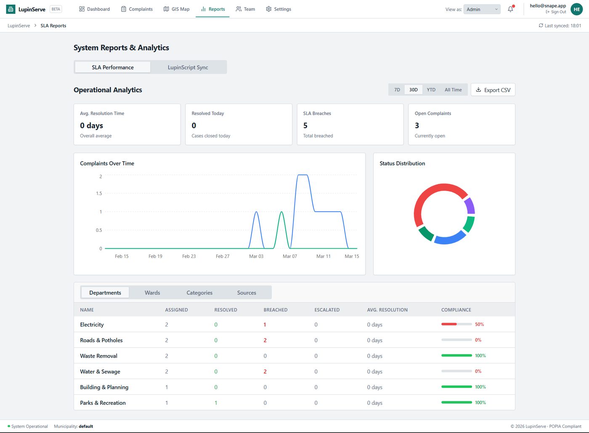The image size is (589, 433).
Task: Click the ASSIGNED column header
Action: click(x=176, y=310)
